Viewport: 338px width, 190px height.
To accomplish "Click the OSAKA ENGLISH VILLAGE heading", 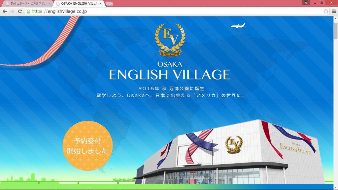I will (170, 71).
